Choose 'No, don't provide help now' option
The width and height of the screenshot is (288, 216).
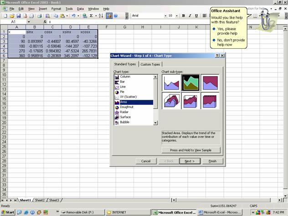[229, 42]
